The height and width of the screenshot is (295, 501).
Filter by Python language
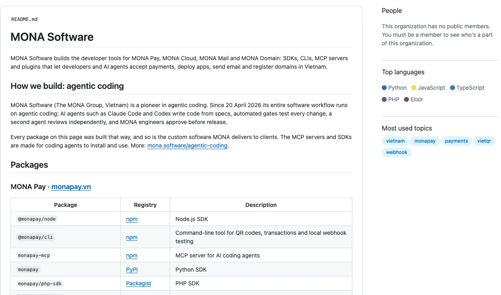point(394,88)
